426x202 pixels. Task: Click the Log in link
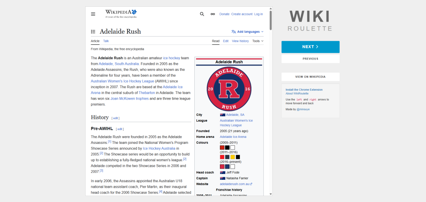258,14
